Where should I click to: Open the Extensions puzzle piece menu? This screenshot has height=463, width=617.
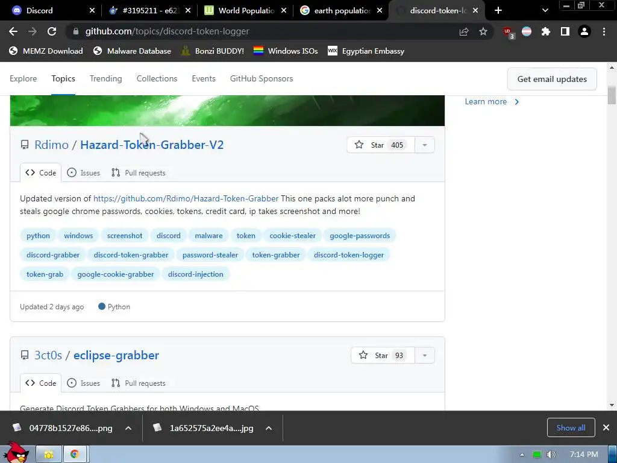(x=546, y=31)
